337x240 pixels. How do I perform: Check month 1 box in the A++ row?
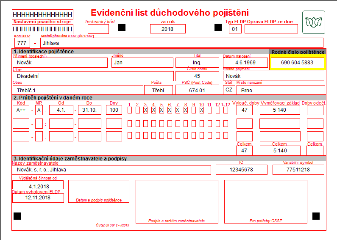tap(130, 110)
